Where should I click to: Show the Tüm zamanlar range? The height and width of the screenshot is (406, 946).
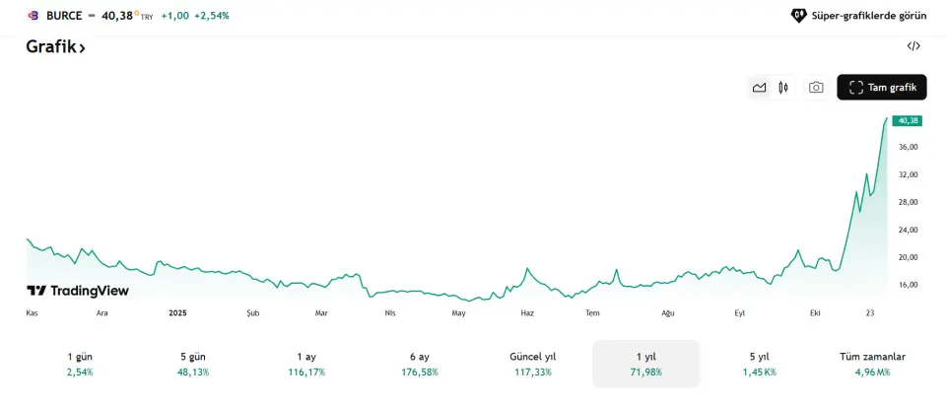872,364
